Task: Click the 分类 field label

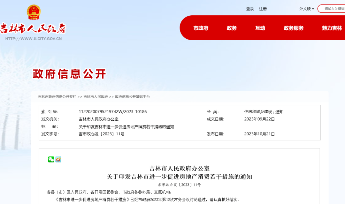Action: tap(212, 112)
